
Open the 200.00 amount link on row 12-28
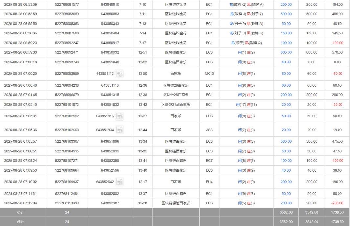285,203
